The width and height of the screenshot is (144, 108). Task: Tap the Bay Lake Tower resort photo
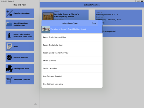pyautogui.click(x=48, y=16)
